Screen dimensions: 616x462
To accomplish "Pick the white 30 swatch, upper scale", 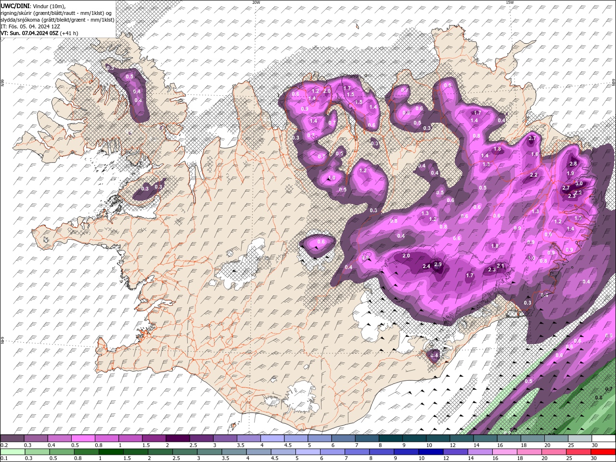I will click(603, 438).
